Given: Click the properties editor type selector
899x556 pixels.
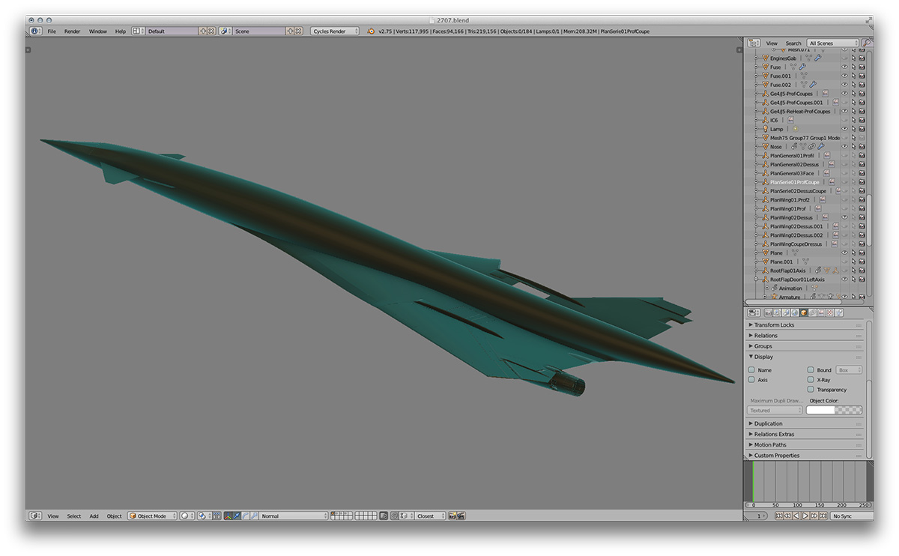Looking at the screenshot, I should (x=754, y=312).
